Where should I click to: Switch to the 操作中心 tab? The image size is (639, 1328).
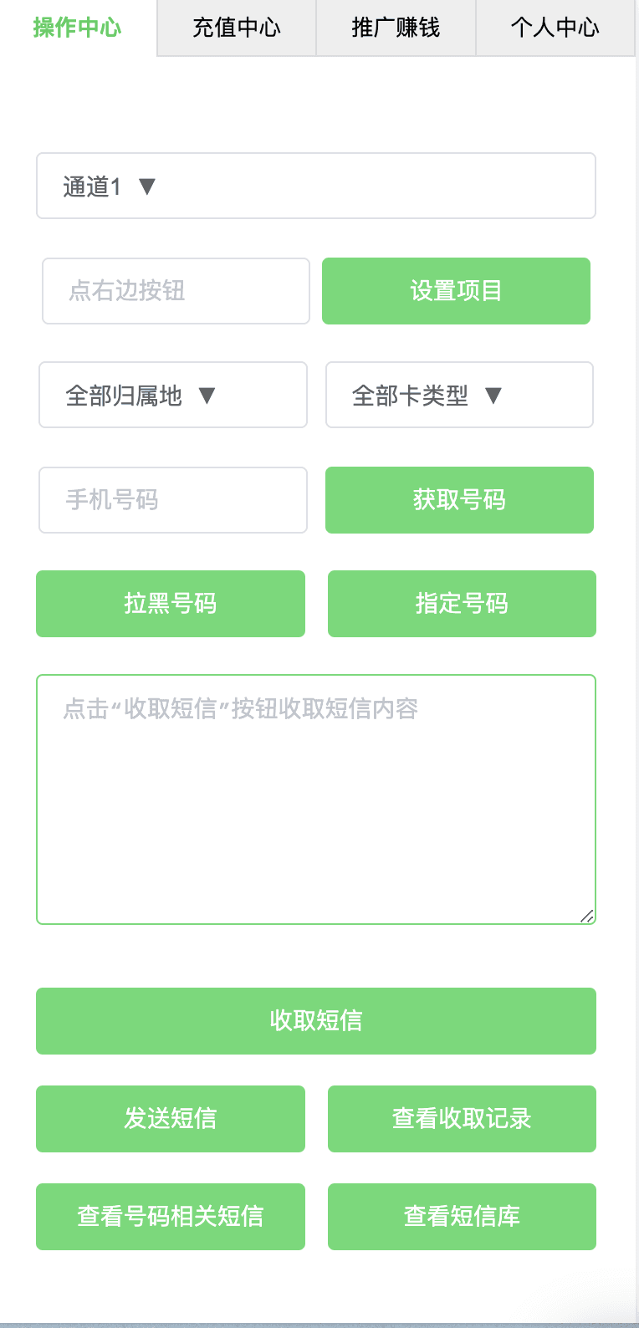(78, 28)
